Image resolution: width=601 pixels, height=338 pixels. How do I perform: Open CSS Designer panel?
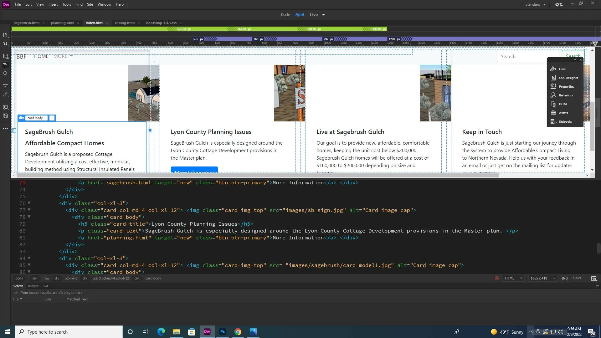[x=568, y=78]
